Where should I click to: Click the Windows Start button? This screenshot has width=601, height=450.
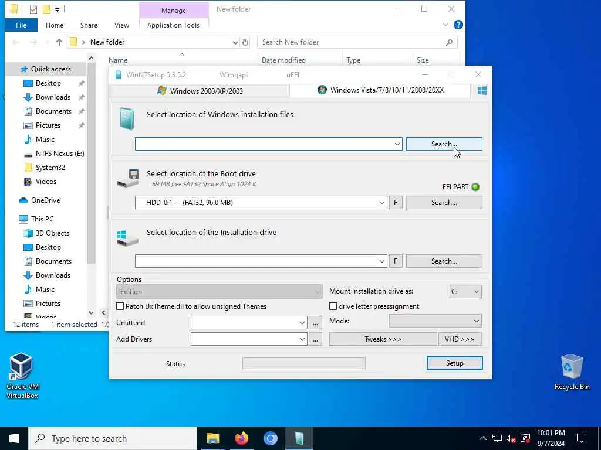[x=14, y=438]
